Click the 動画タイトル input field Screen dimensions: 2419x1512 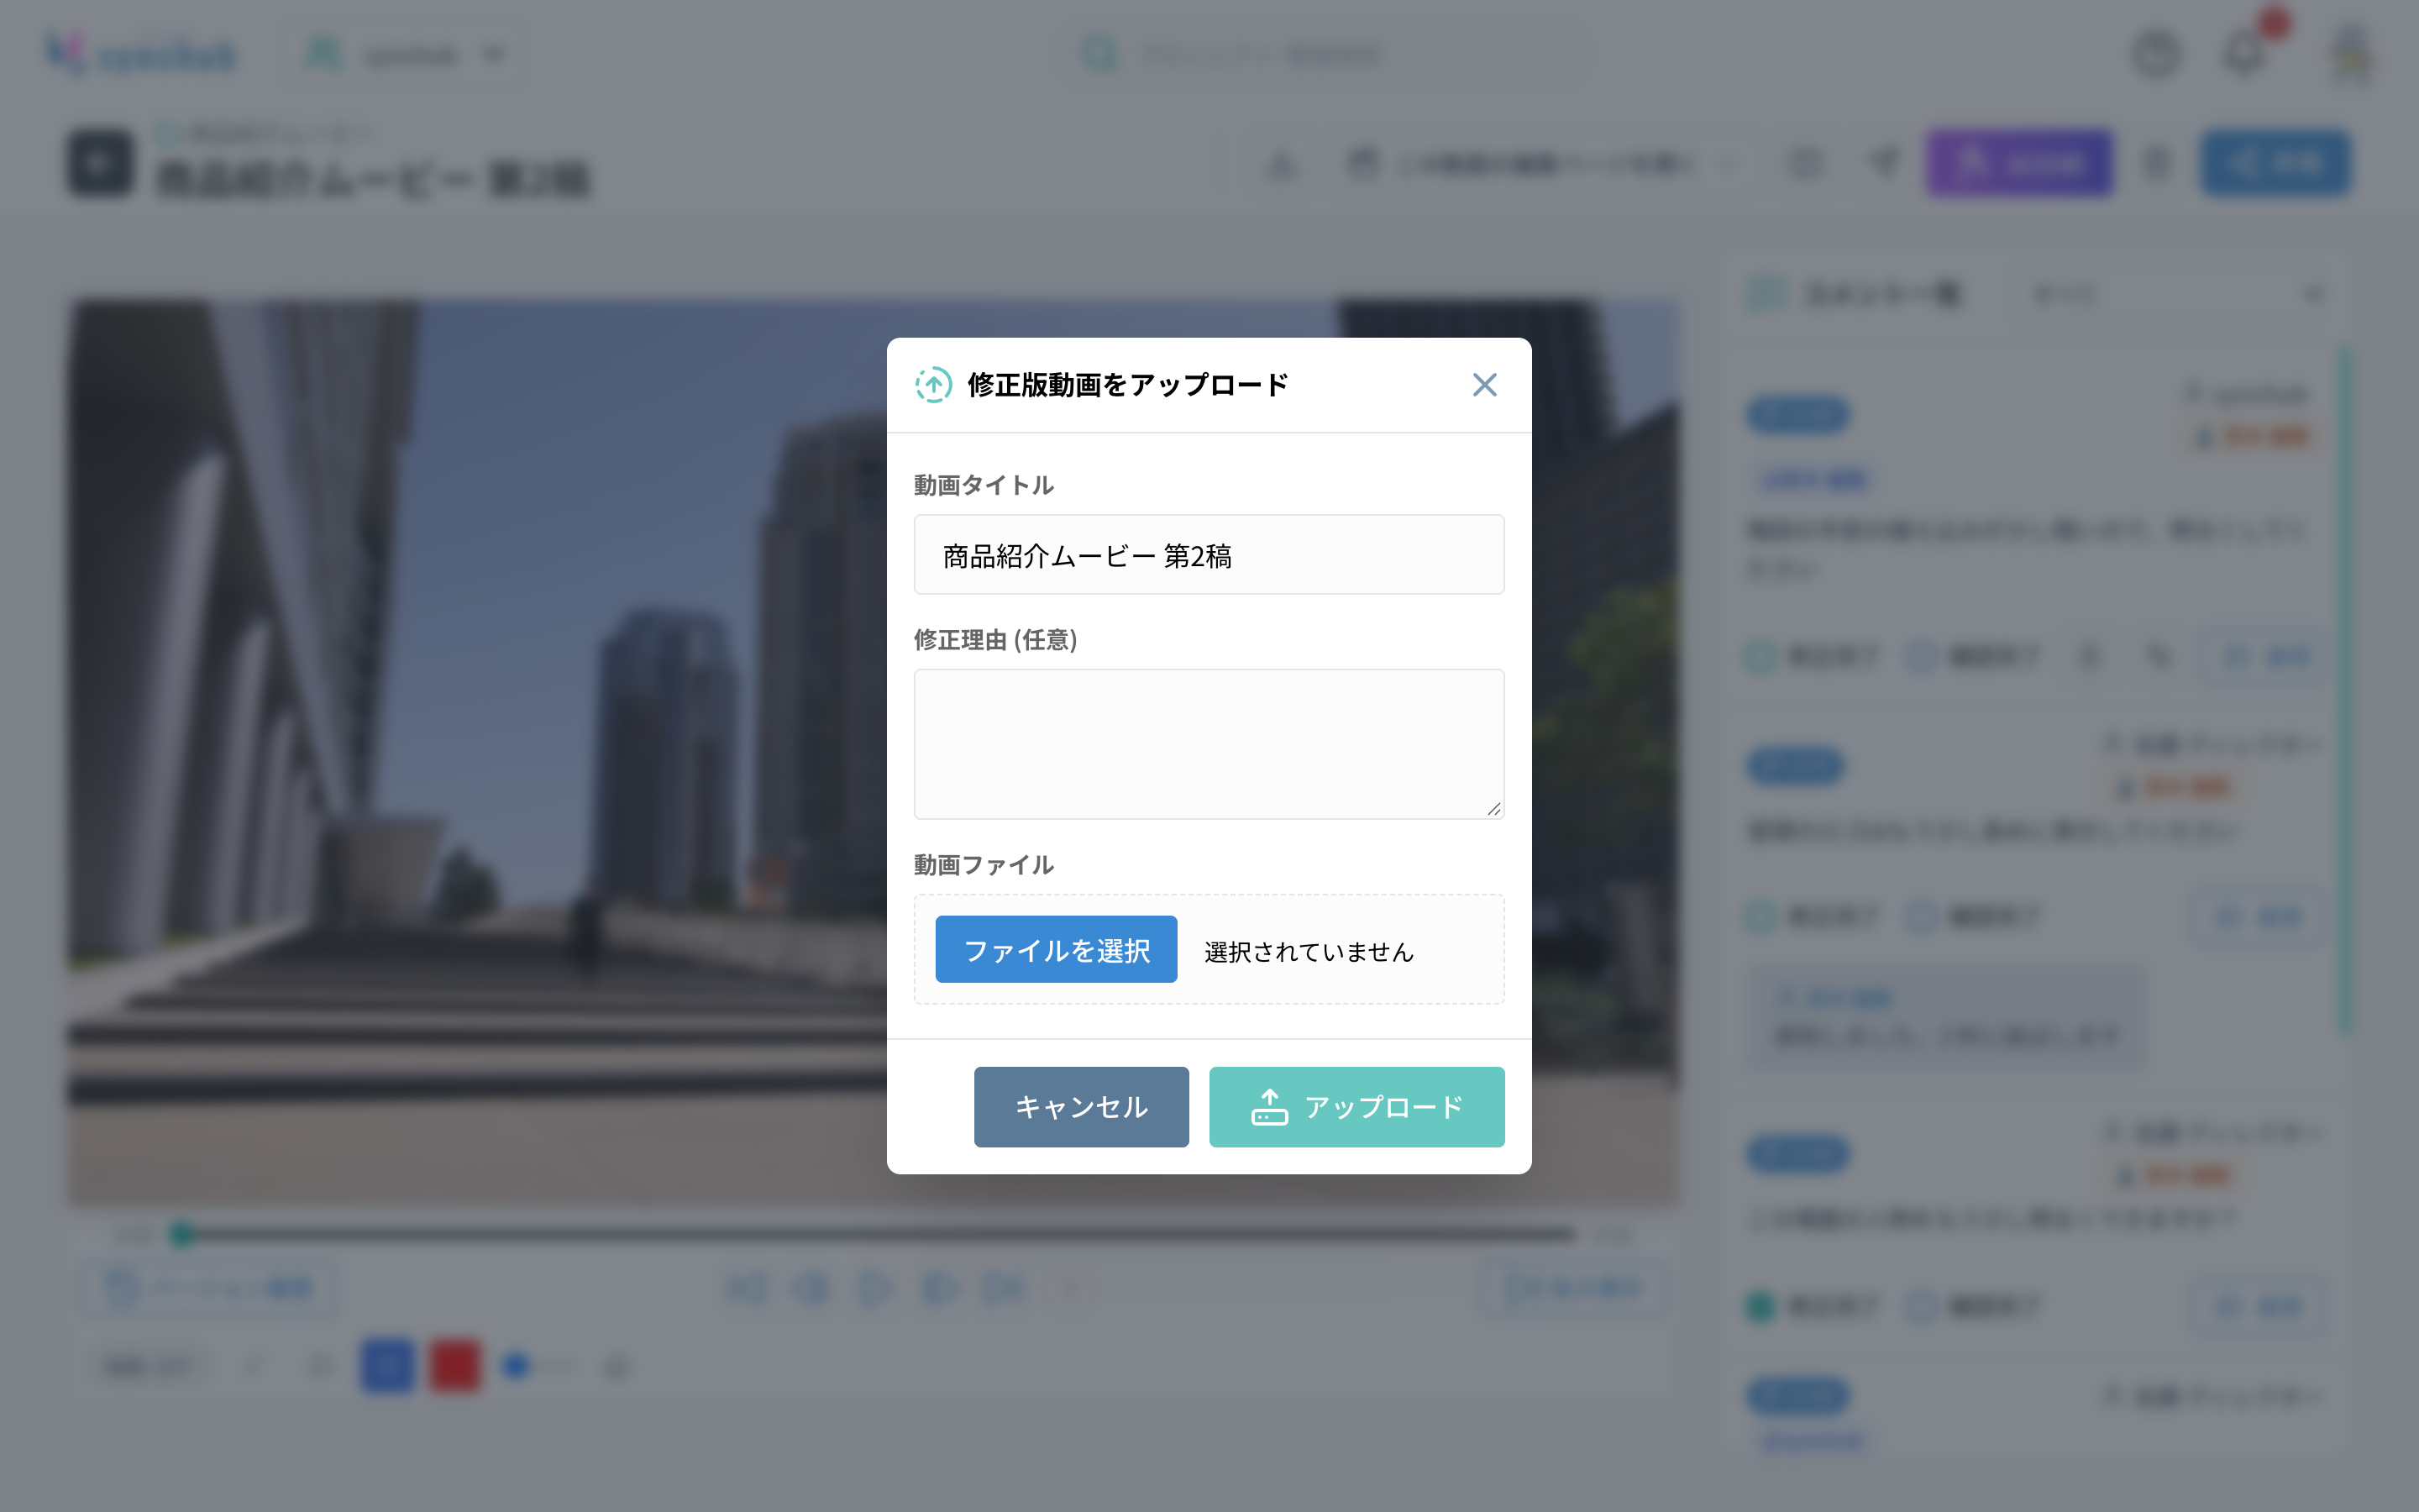pyautogui.click(x=1209, y=555)
